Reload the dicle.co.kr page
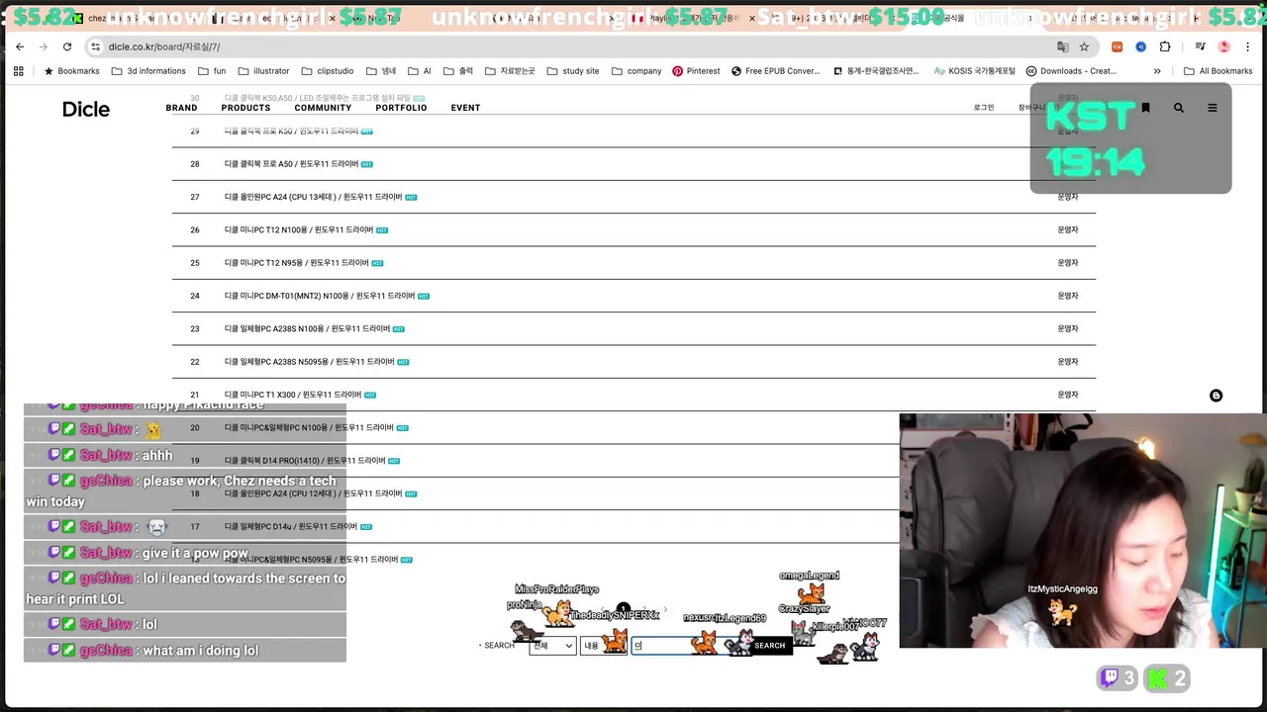Screen dimensions: 1267x712 pyautogui.click(x=66, y=46)
